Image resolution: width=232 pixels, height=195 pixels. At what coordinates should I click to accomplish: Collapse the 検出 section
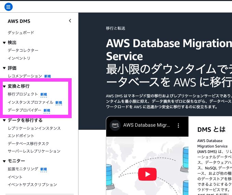pyautogui.click(x=4, y=43)
